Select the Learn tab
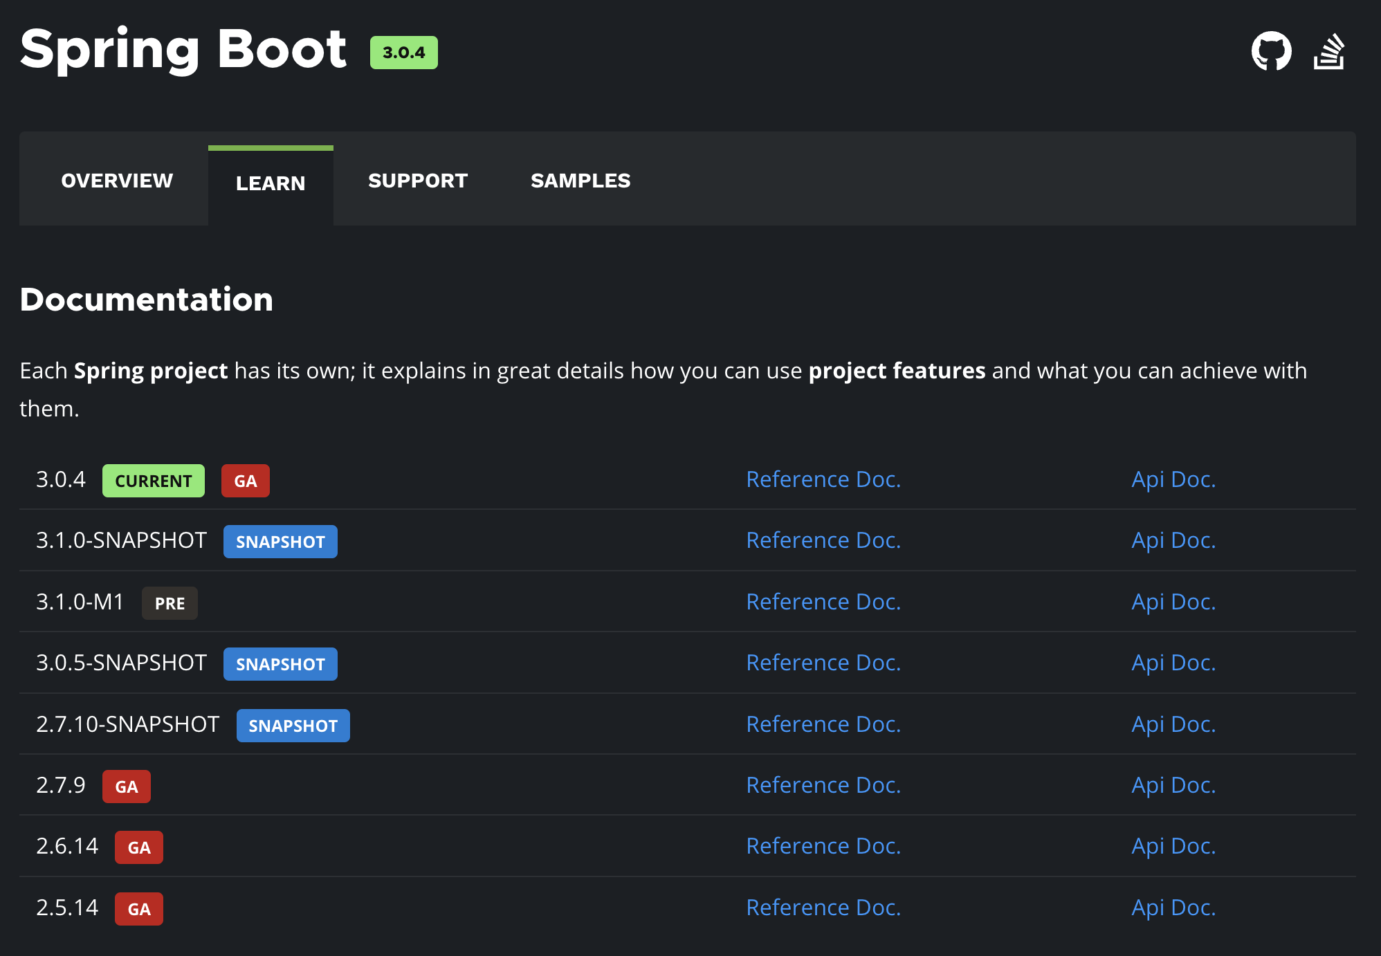The width and height of the screenshot is (1381, 956). (x=271, y=183)
